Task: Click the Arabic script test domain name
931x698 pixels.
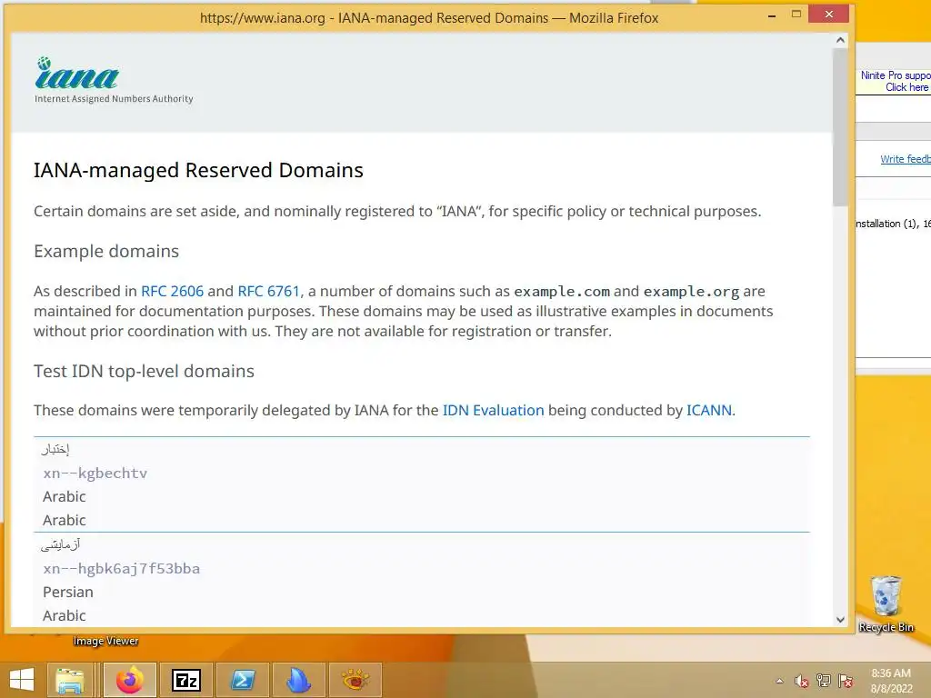Action: tap(55, 449)
